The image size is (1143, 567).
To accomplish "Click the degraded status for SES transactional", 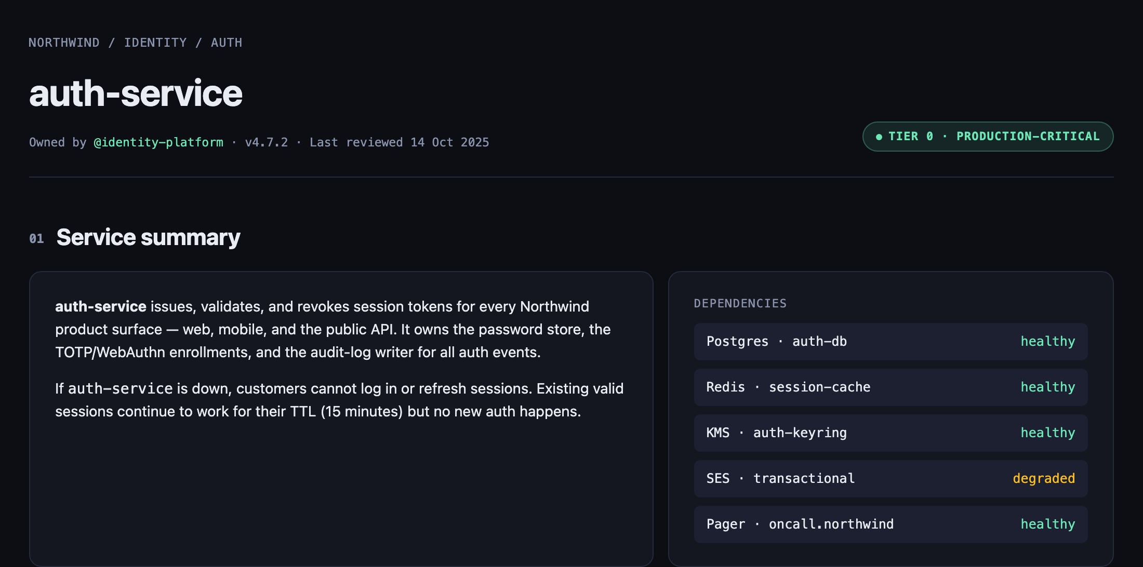I will 1044,479.
